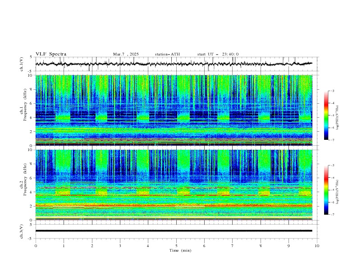This screenshot has width=357, height=276.
Task: Click the "ch.1(V)" waveform axis label
Action: point(22,64)
